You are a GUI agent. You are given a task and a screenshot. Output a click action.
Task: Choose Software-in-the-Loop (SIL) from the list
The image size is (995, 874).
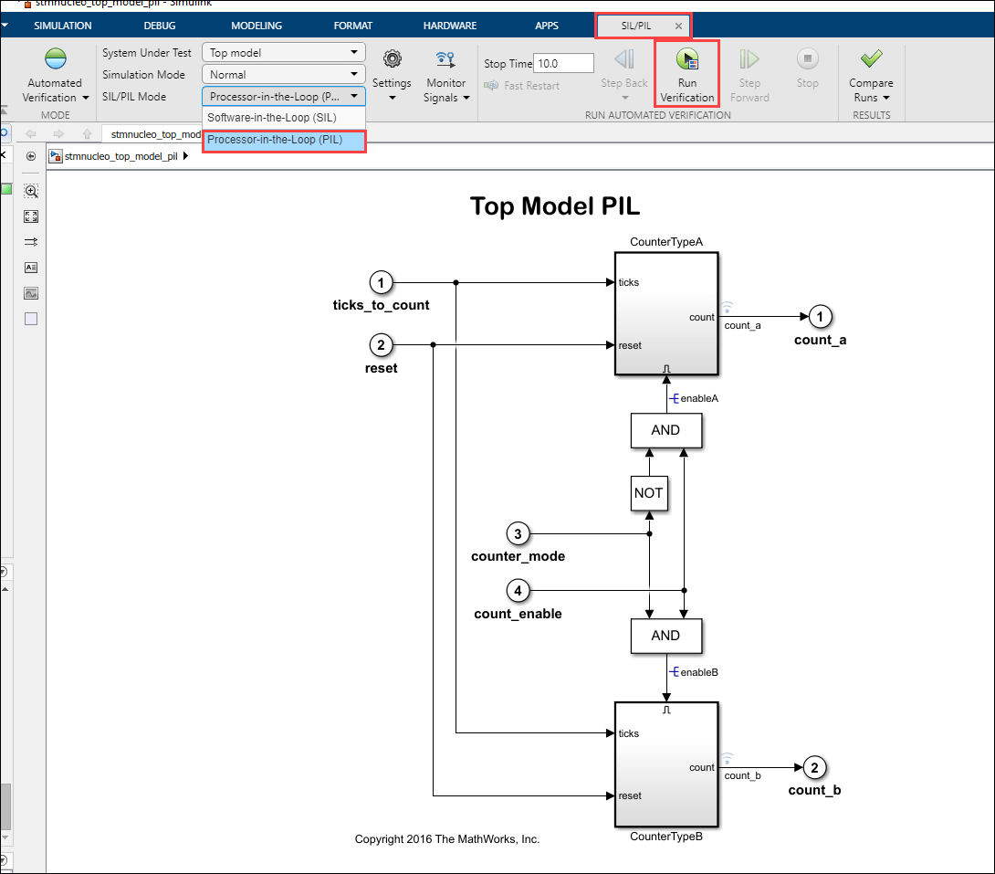(x=272, y=118)
